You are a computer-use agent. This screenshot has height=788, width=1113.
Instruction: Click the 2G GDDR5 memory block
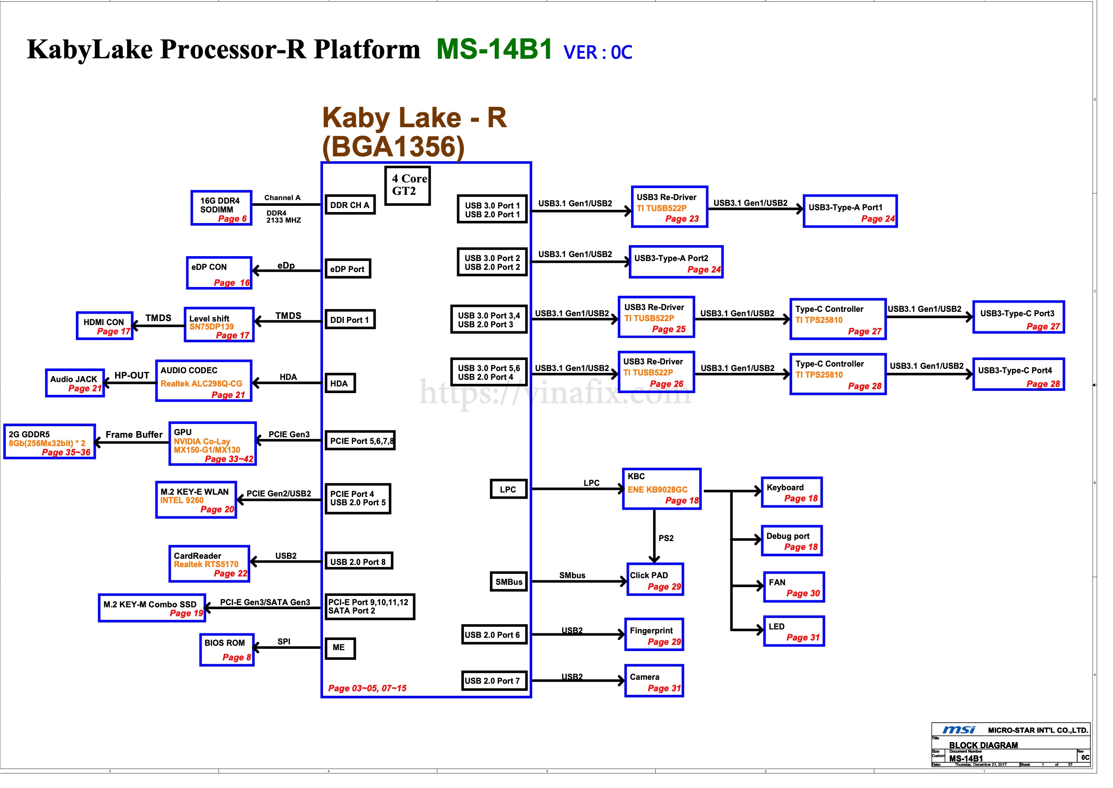click(x=49, y=443)
